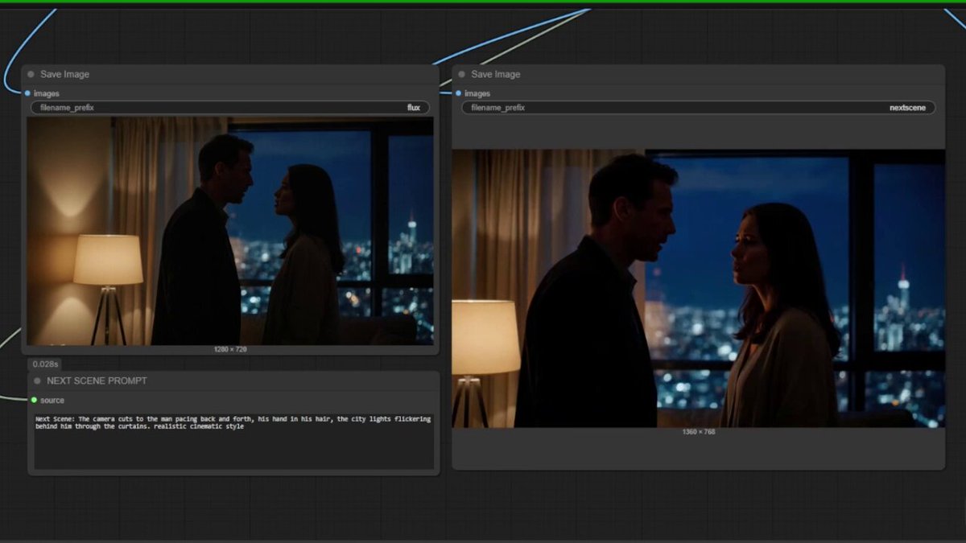Collapse the right Save Image node via its dot
The width and height of the screenshot is (966, 543).
[461, 74]
